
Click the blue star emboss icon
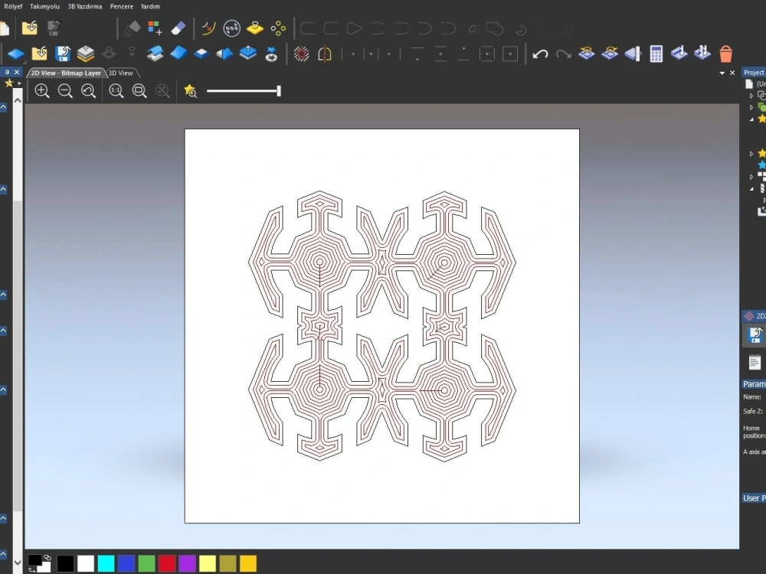click(x=271, y=54)
